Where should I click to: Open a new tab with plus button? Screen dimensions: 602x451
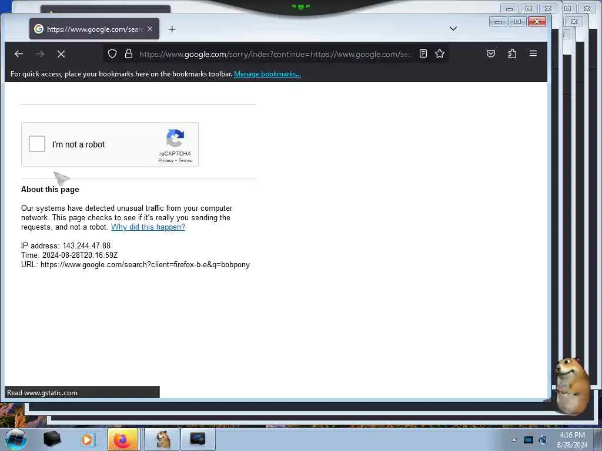click(x=172, y=29)
